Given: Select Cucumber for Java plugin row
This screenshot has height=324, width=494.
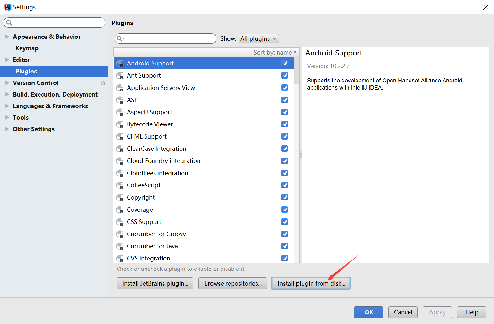Looking at the screenshot, I should (x=204, y=246).
